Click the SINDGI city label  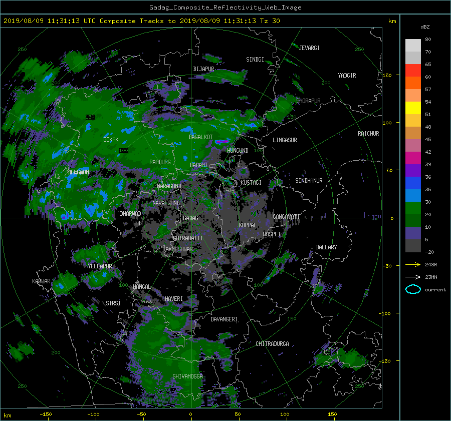click(255, 60)
